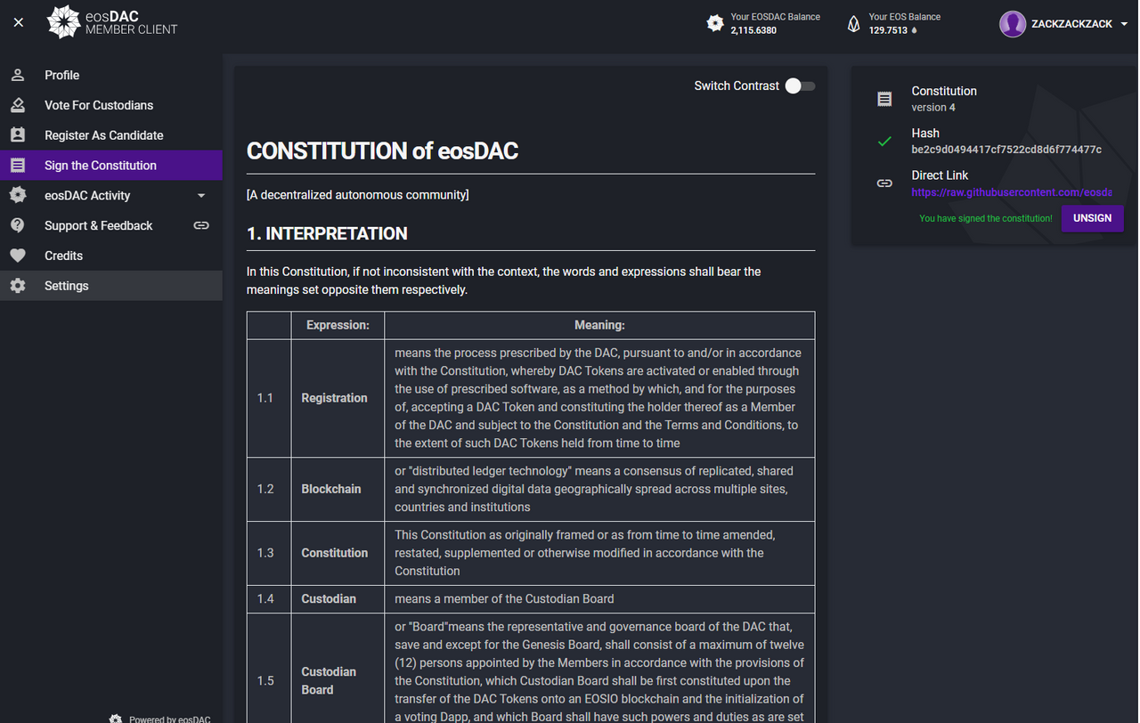Click the Blockchain expression cell
This screenshot has height=723, width=1140.
[x=338, y=489]
